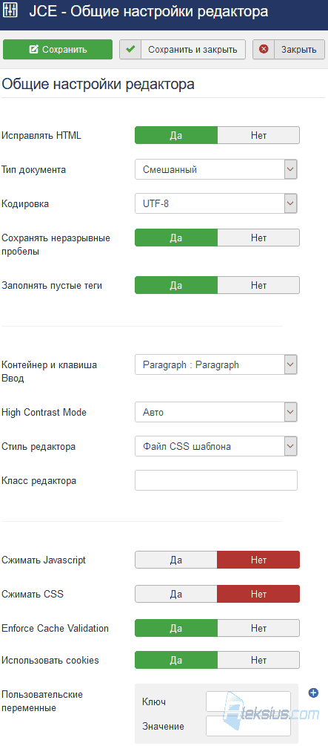328x746 pixels.
Task: Click Сохранить и закрыть button
Action: (x=182, y=50)
